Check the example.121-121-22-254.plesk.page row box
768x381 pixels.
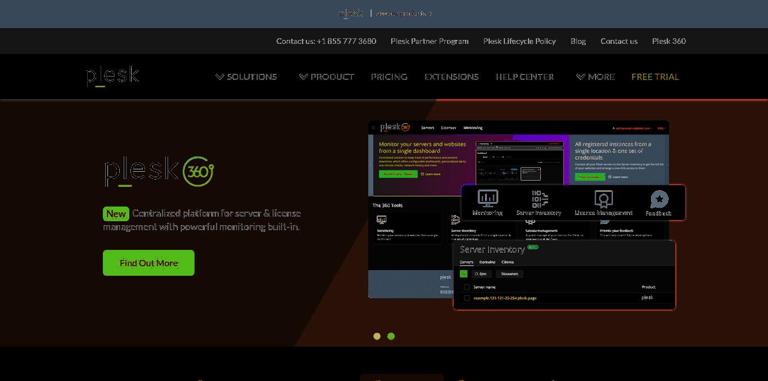click(x=467, y=298)
